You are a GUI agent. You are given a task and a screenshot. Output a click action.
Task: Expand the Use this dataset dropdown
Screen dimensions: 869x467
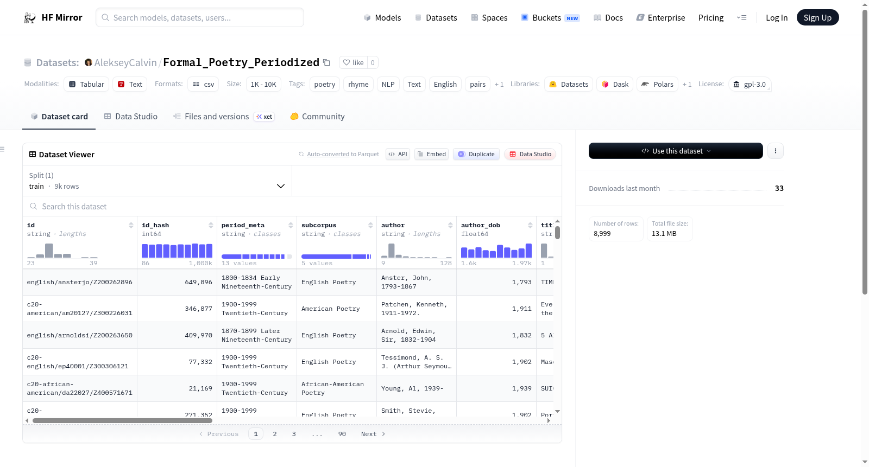pos(676,151)
